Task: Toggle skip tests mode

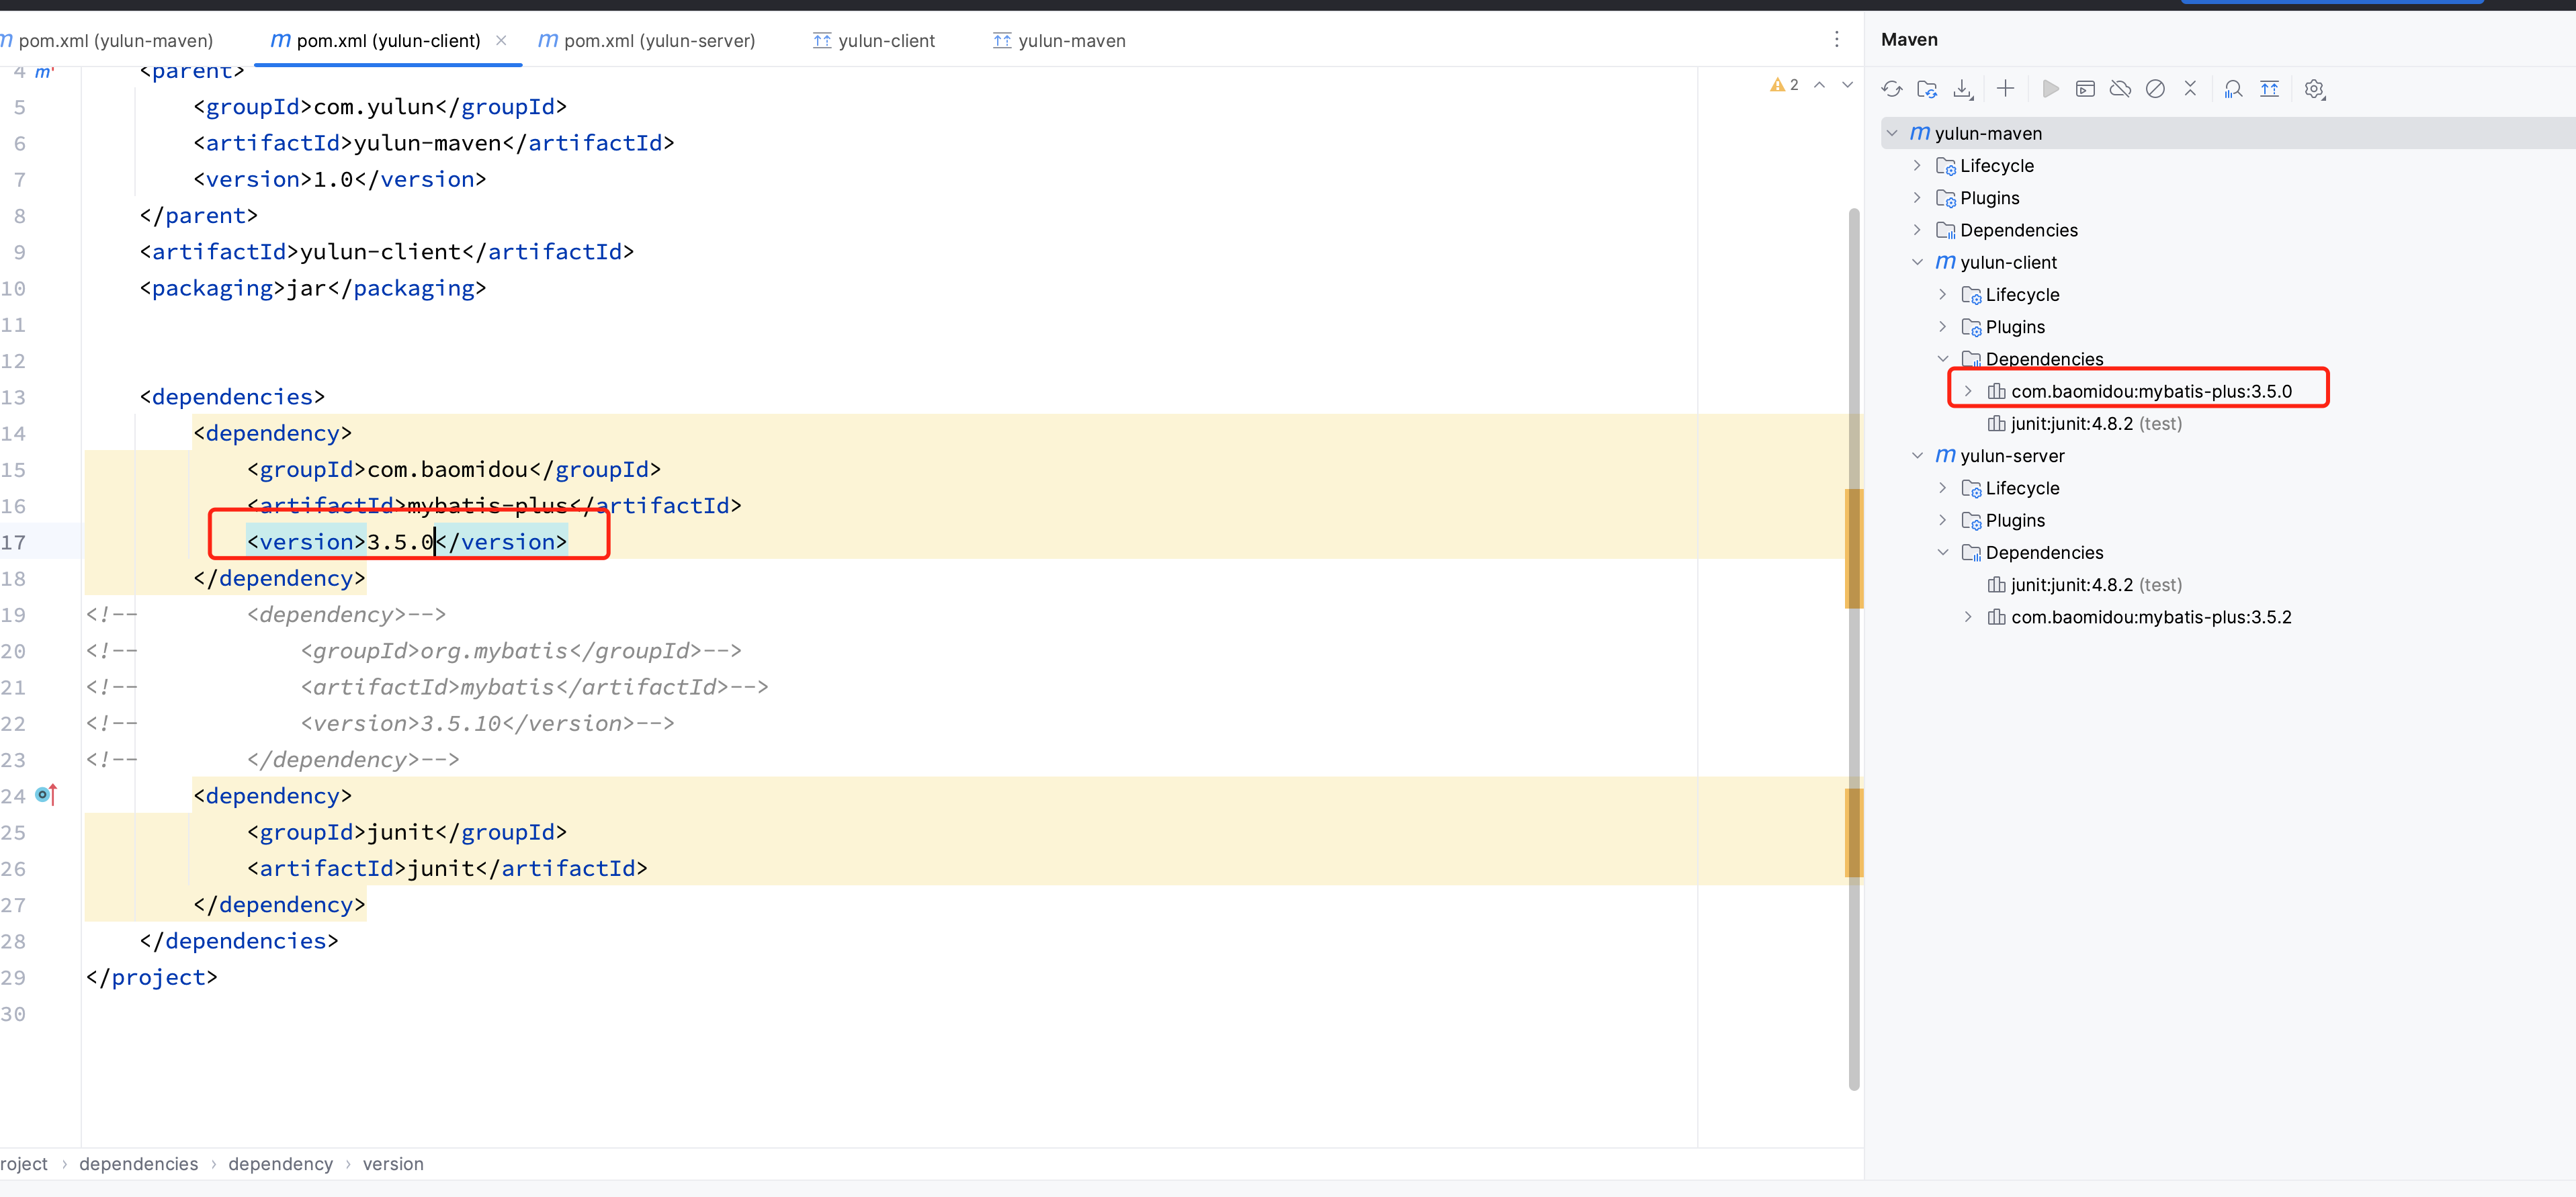Action: coord(2155,89)
